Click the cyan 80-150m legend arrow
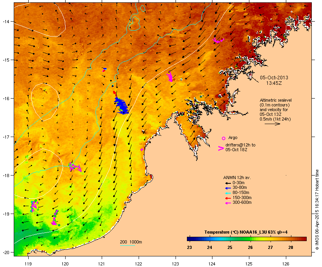 point(228,193)
